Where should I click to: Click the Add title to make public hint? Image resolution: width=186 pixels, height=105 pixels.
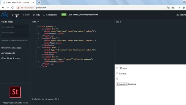point(15,41)
